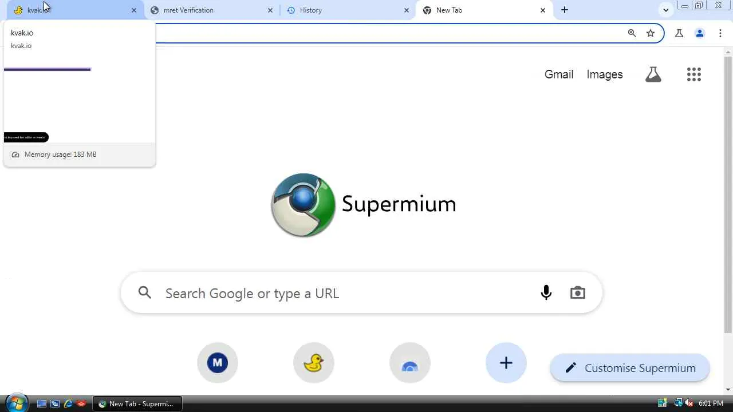Start voice search with microphone icon
This screenshot has height=412, width=733.
pos(546,293)
